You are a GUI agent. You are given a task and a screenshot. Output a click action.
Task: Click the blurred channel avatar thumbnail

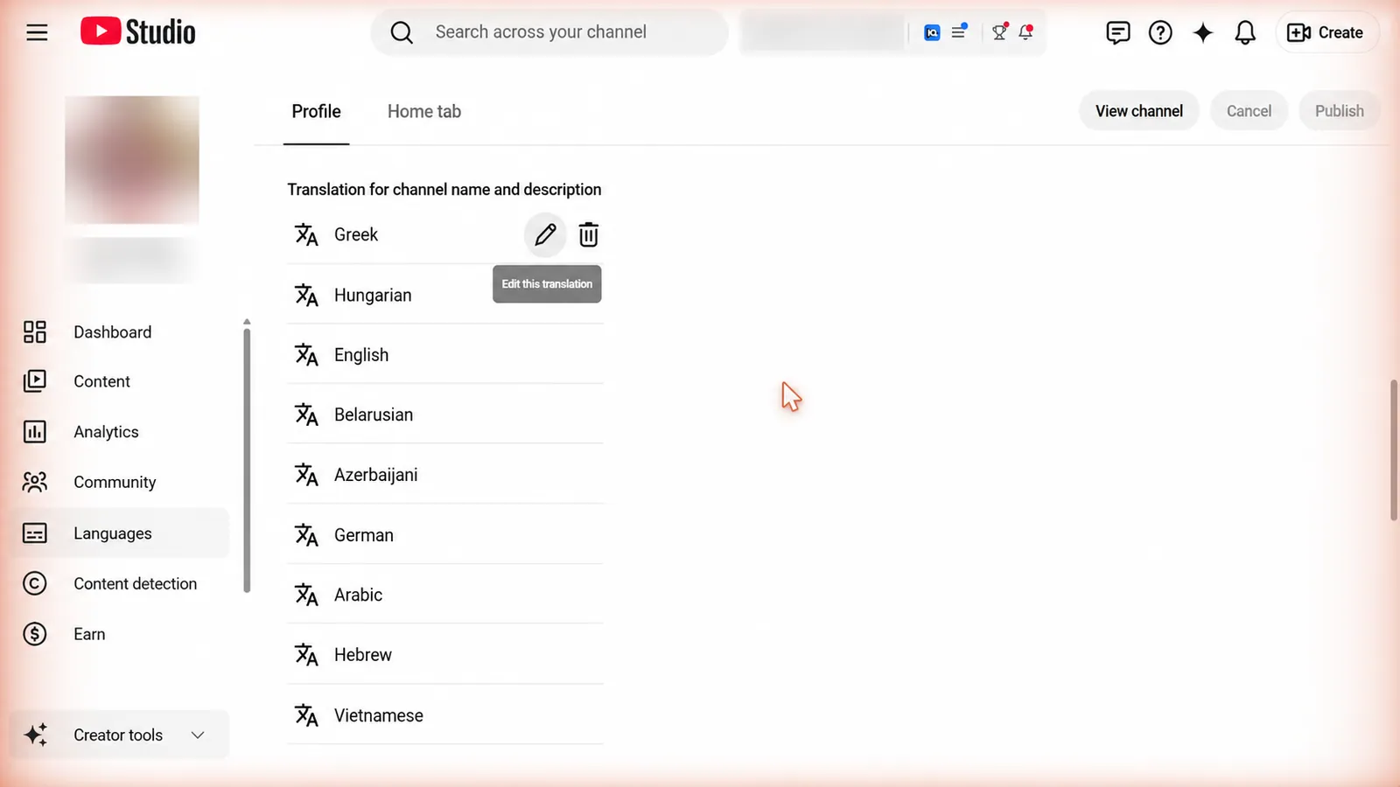click(x=132, y=160)
